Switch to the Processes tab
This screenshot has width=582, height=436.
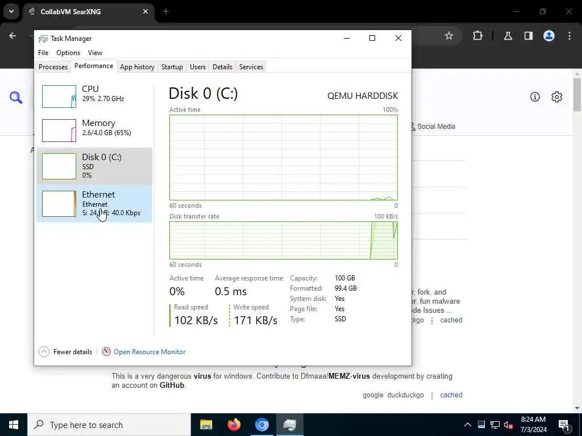(53, 67)
